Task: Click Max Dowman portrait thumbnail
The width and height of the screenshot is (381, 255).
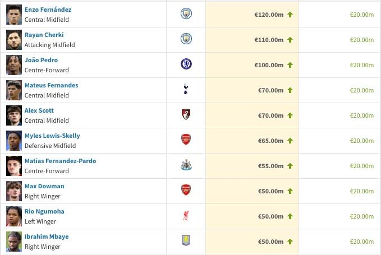Action: (14, 191)
